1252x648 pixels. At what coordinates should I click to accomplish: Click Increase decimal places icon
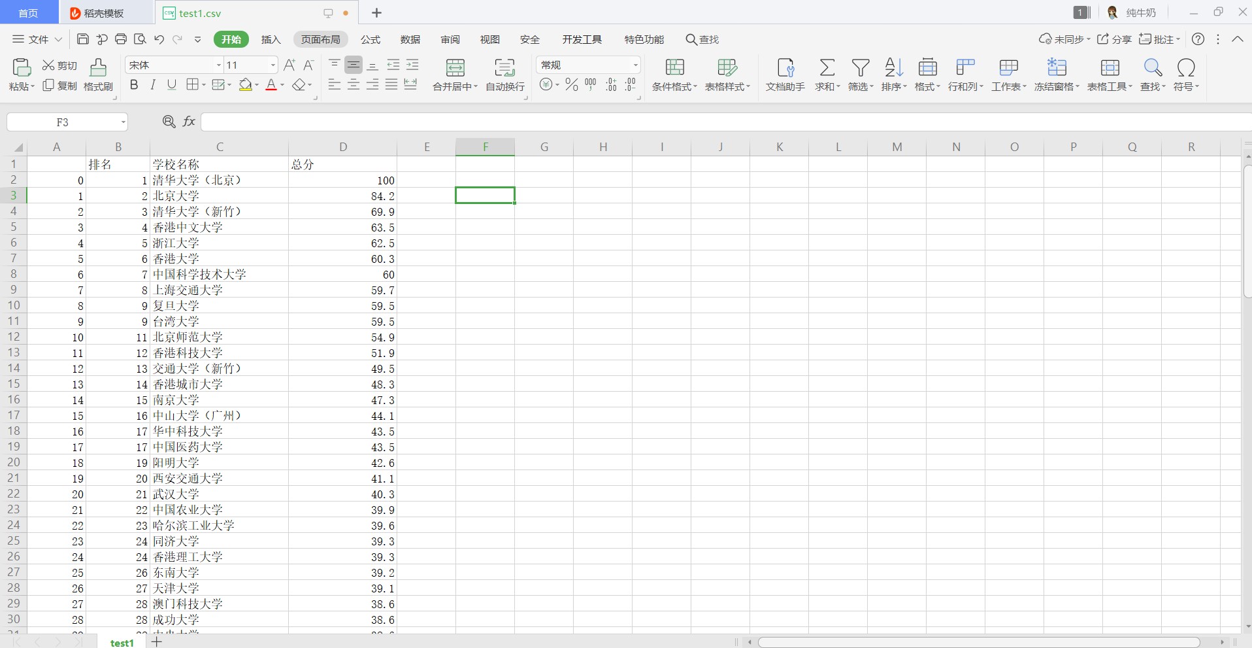pyautogui.click(x=611, y=84)
